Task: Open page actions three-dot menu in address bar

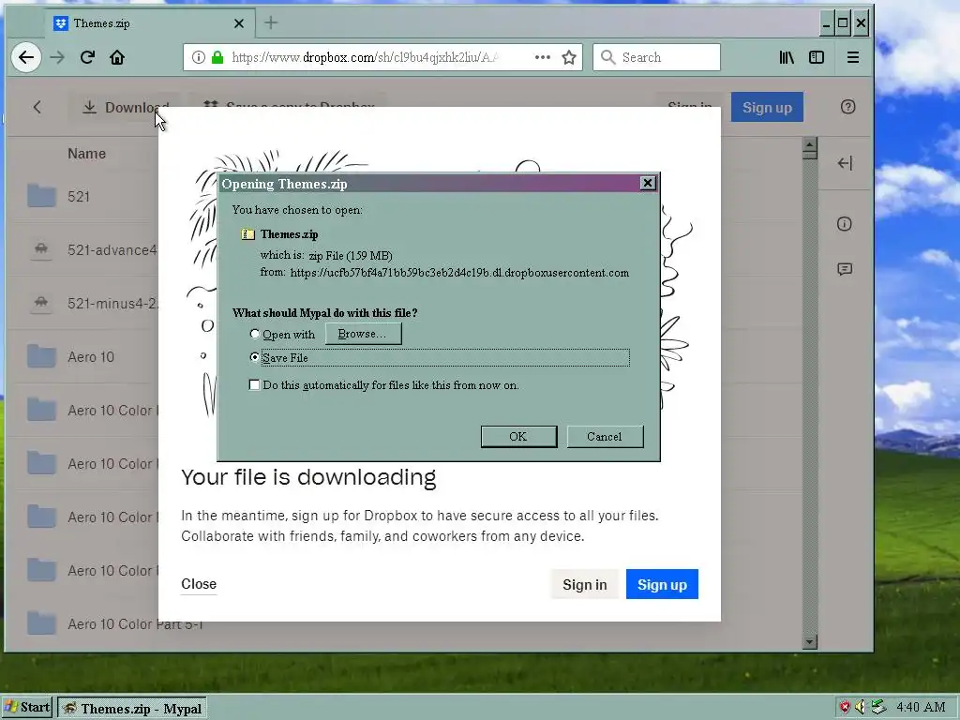Action: (543, 57)
